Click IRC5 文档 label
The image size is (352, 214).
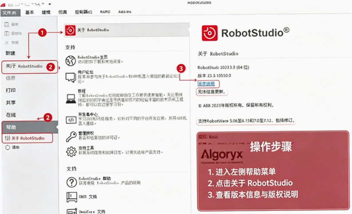click(88, 197)
